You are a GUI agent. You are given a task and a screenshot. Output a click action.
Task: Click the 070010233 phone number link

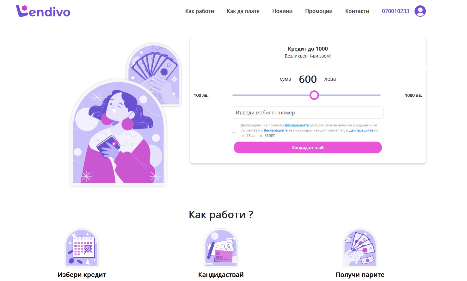(x=396, y=11)
